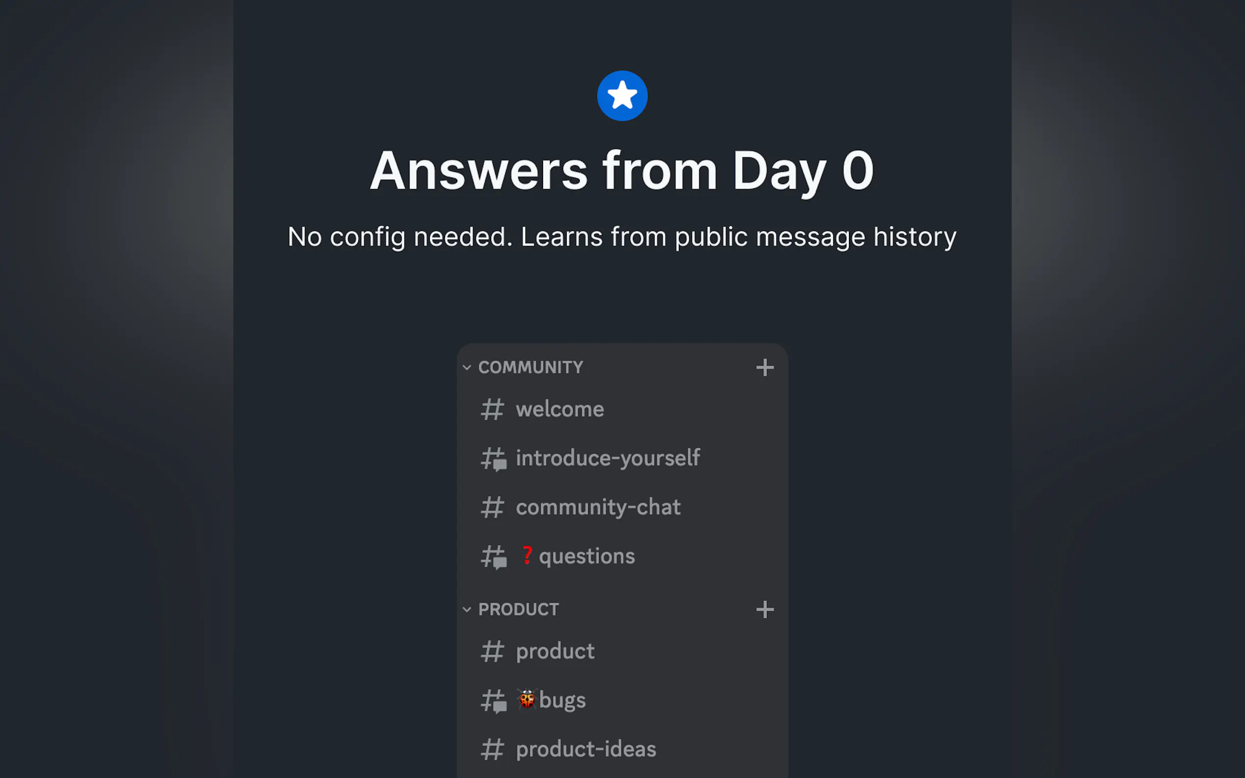Add a channel to COMMUNITY category

pos(765,367)
